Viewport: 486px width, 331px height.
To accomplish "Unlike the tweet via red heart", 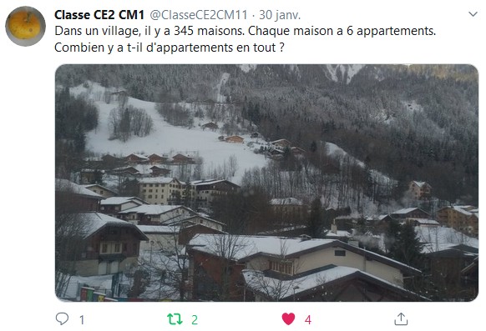I will (x=288, y=319).
